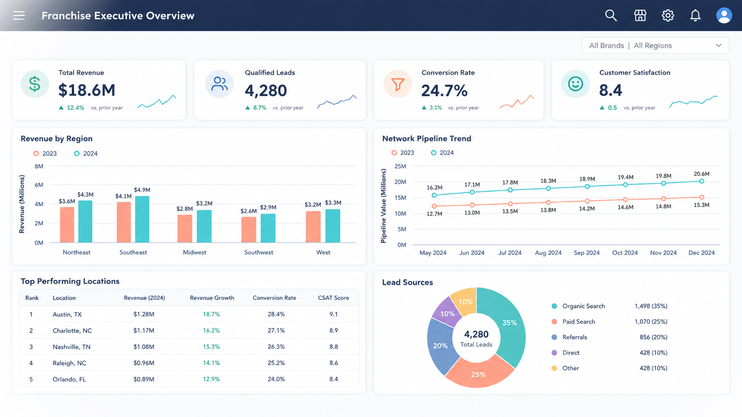Click the Dec 2024 data point at 20.6M
Image resolution: width=742 pixels, height=417 pixels.
point(702,181)
